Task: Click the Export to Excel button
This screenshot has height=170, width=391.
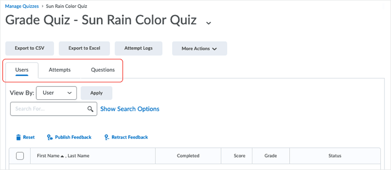Action: pyautogui.click(x=84, y=48)
